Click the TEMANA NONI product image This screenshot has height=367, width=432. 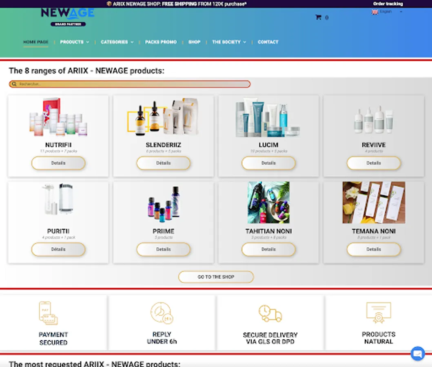pos(374,202)
